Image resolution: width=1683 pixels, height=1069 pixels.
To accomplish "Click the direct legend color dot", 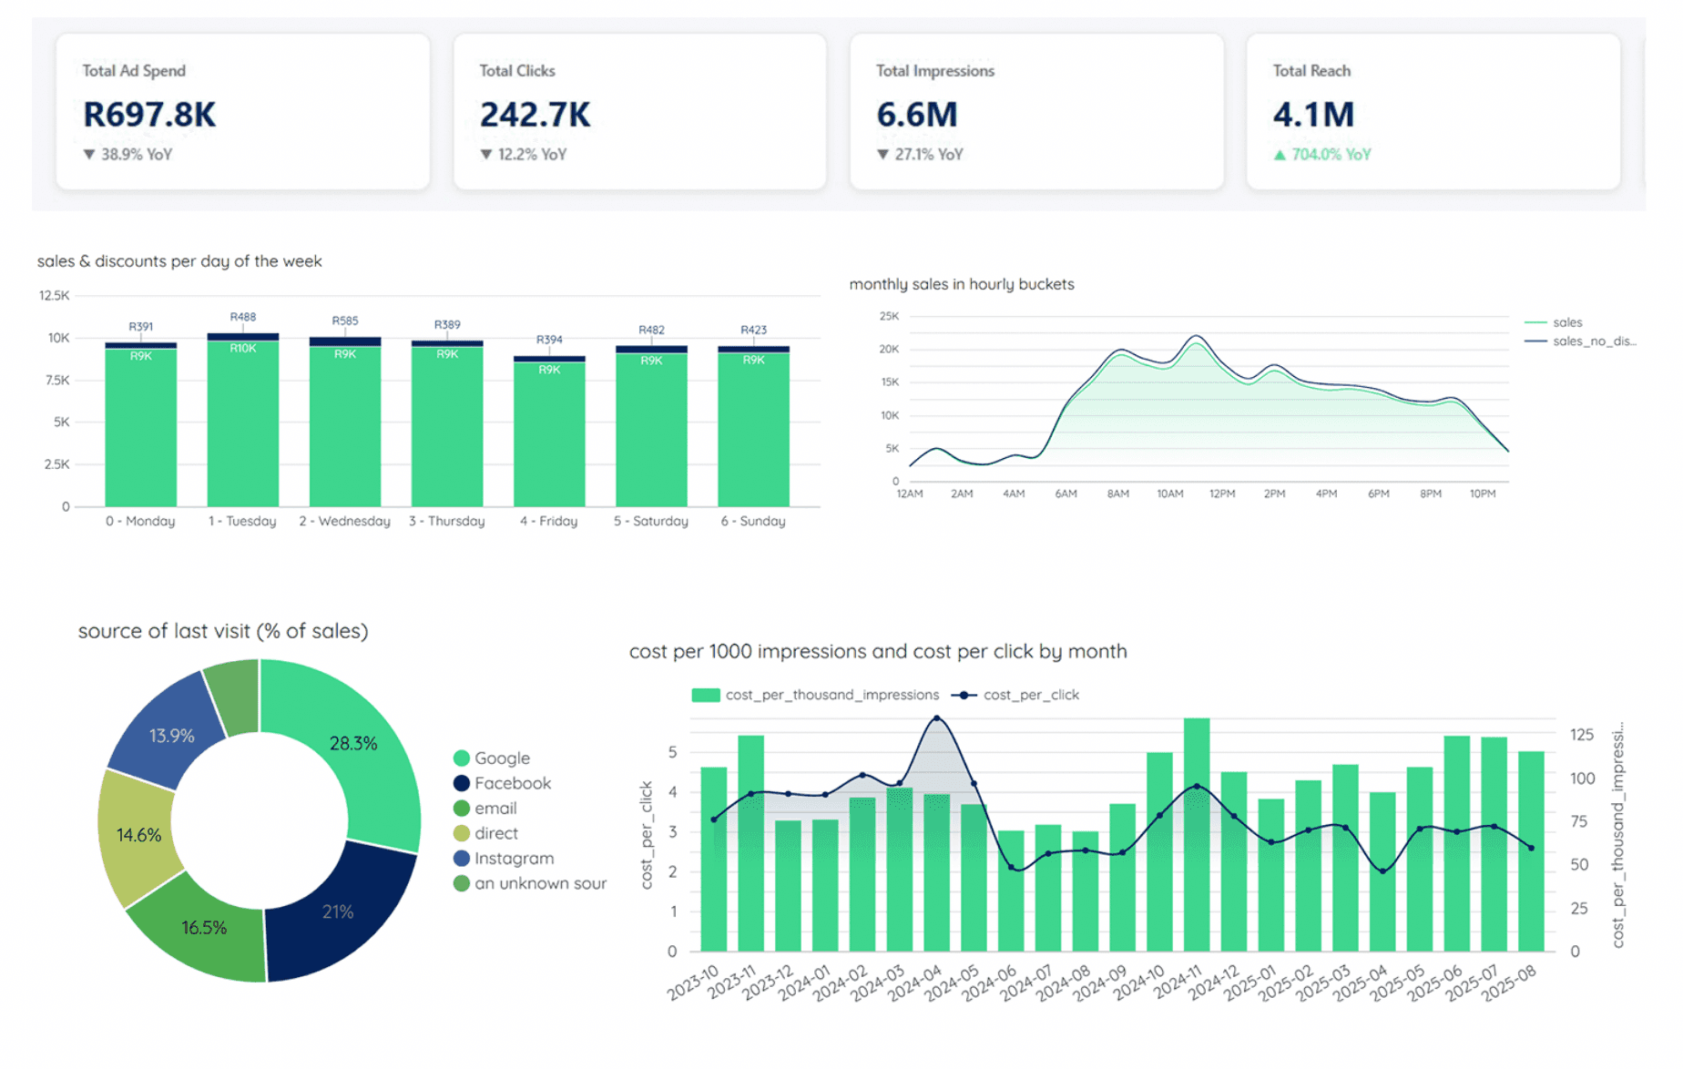I will point(464,833).
